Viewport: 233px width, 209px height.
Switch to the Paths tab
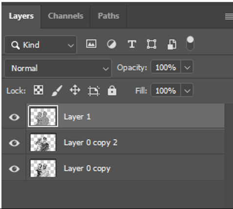[x=108, y=16]
